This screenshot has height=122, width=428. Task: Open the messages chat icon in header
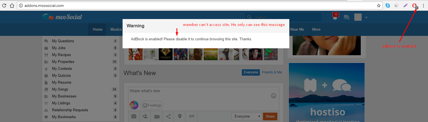(346, 17)
